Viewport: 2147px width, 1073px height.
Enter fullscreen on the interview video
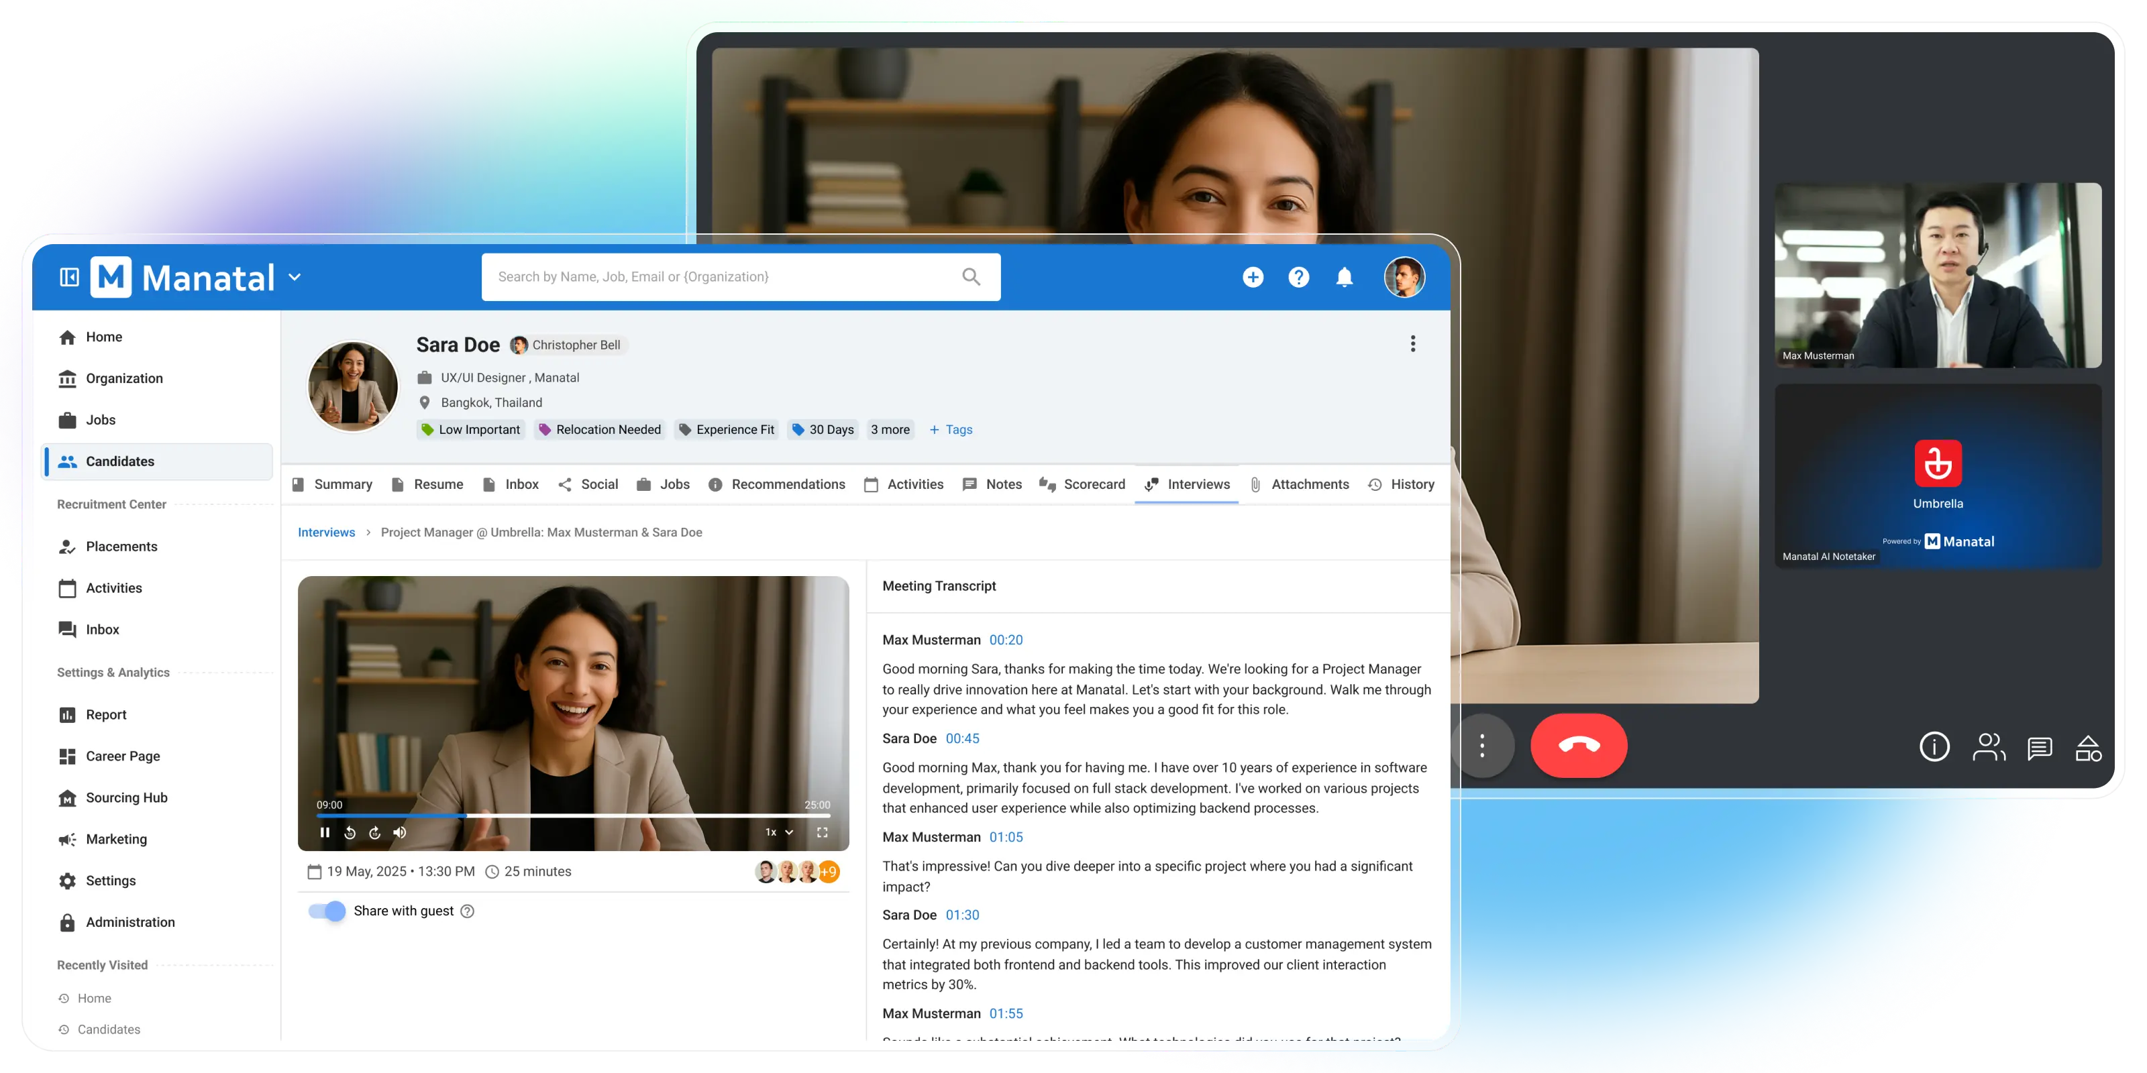822,832
